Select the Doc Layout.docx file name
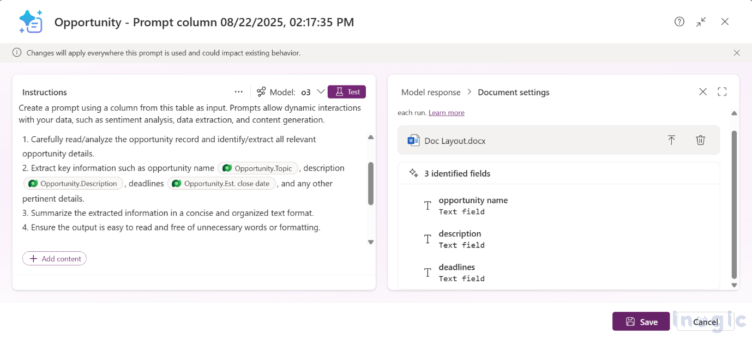 coord(455,141)
